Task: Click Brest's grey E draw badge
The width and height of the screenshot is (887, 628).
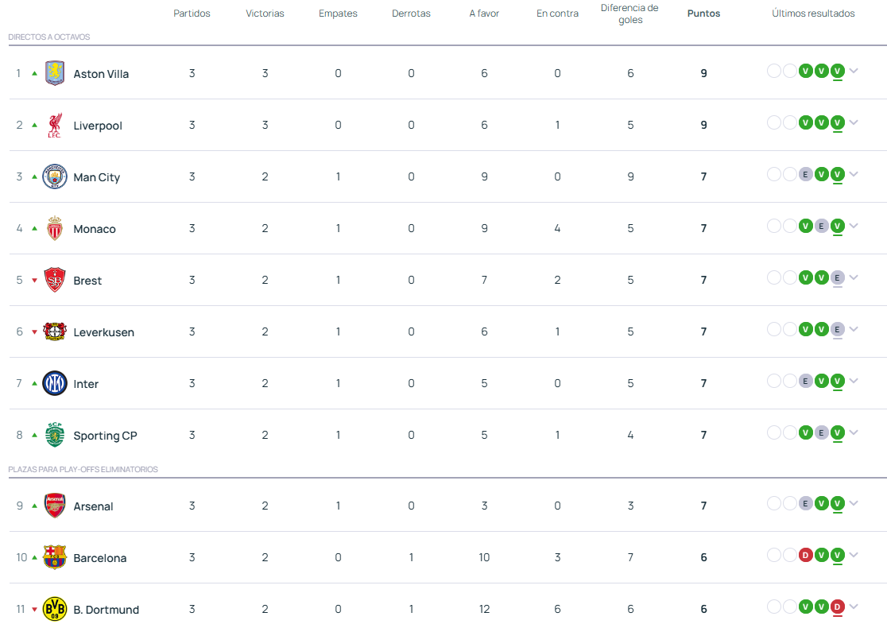Action: tap(837, 277)
